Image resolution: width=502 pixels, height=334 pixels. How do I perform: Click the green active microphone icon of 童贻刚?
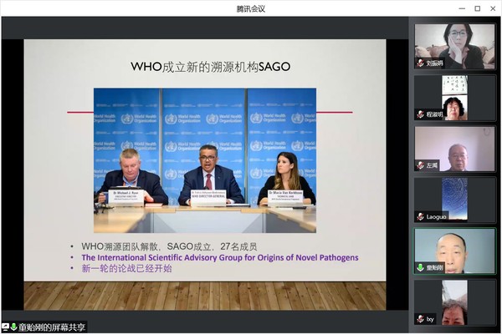pos(420,267)
